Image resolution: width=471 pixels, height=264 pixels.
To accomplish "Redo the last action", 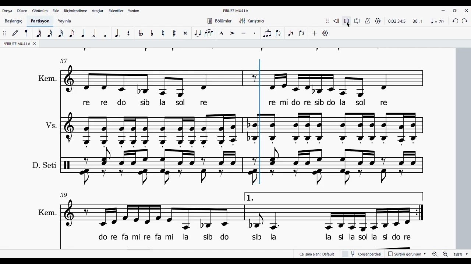I will (x=465, y=21).
